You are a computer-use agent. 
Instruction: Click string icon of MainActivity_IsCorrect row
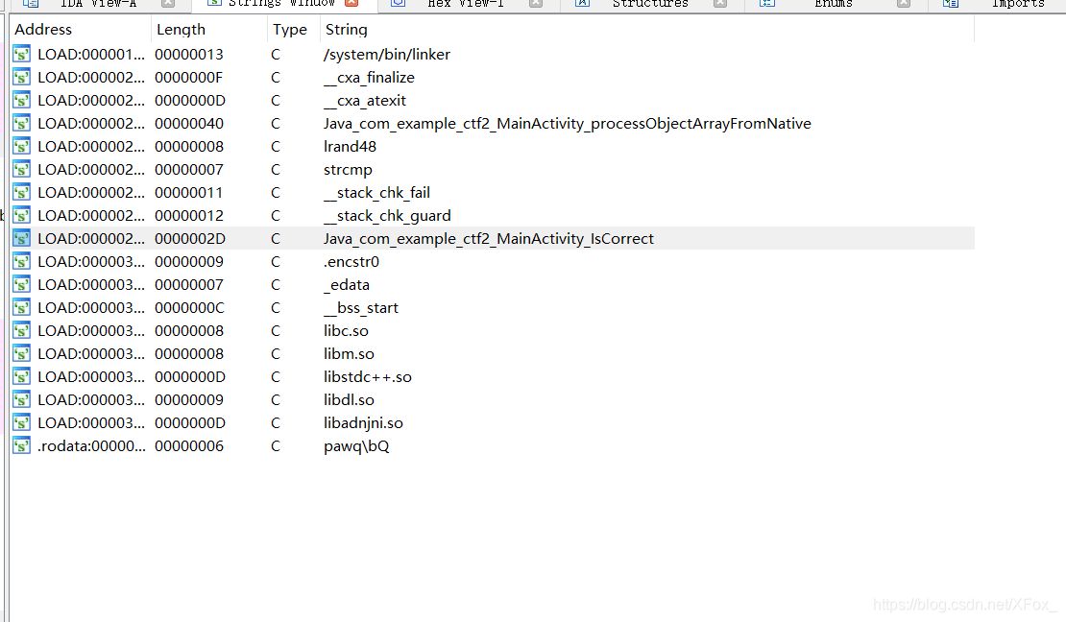coord(22,239)
